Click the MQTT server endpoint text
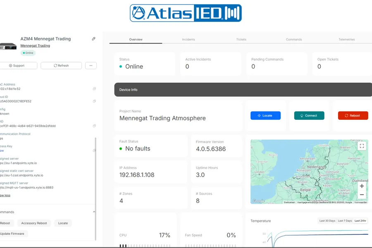Viewport: 372px width, 248px height. pos(26,188)
